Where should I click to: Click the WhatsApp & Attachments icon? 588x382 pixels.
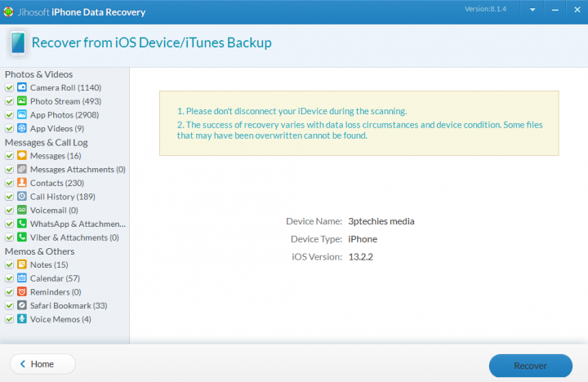click(22, 224)
